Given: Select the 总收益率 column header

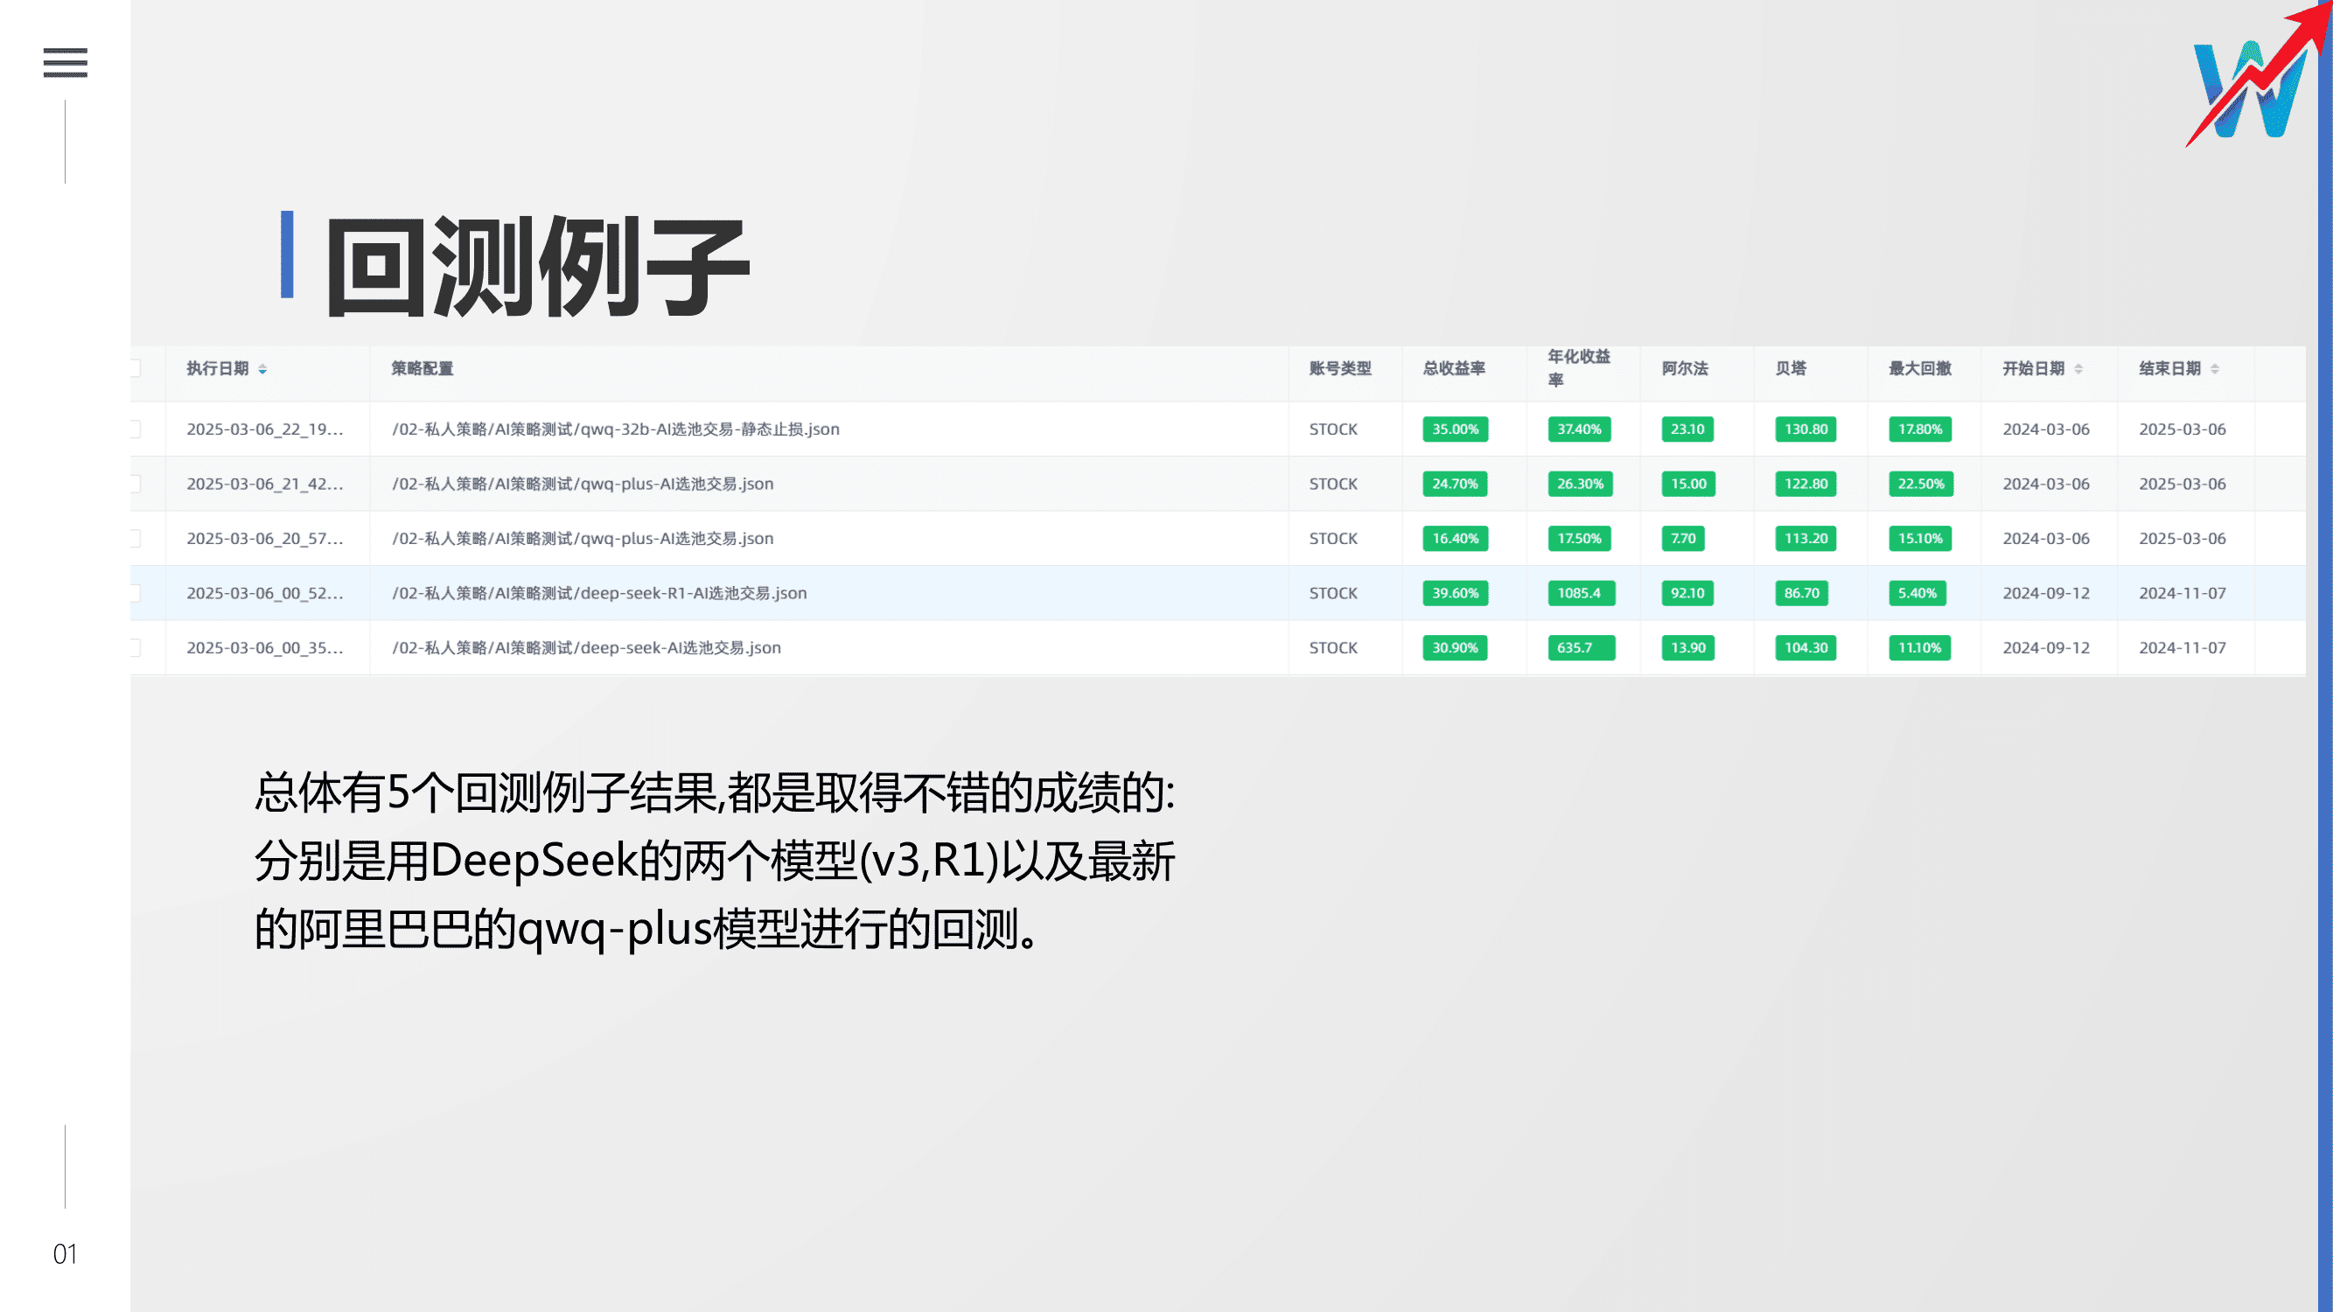Looking at the screenshot, I should pos(1454,368).
